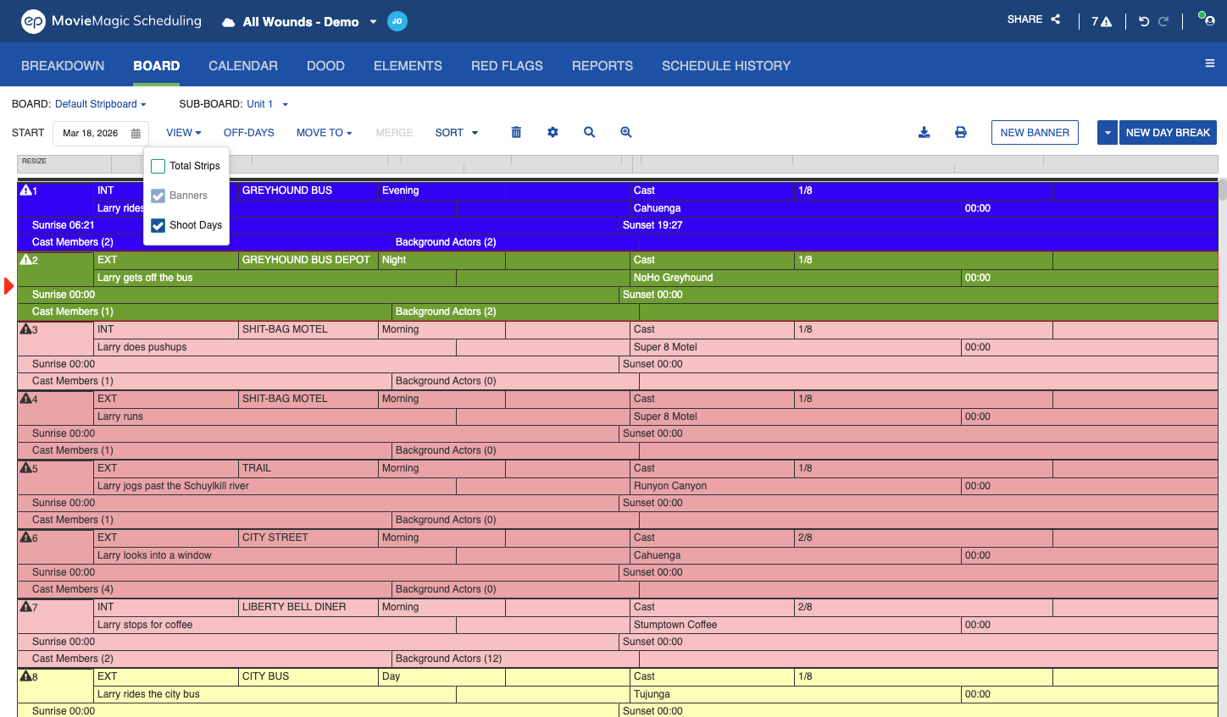
Task: Select the BOARD tab
Action: [x=157, y=65]
